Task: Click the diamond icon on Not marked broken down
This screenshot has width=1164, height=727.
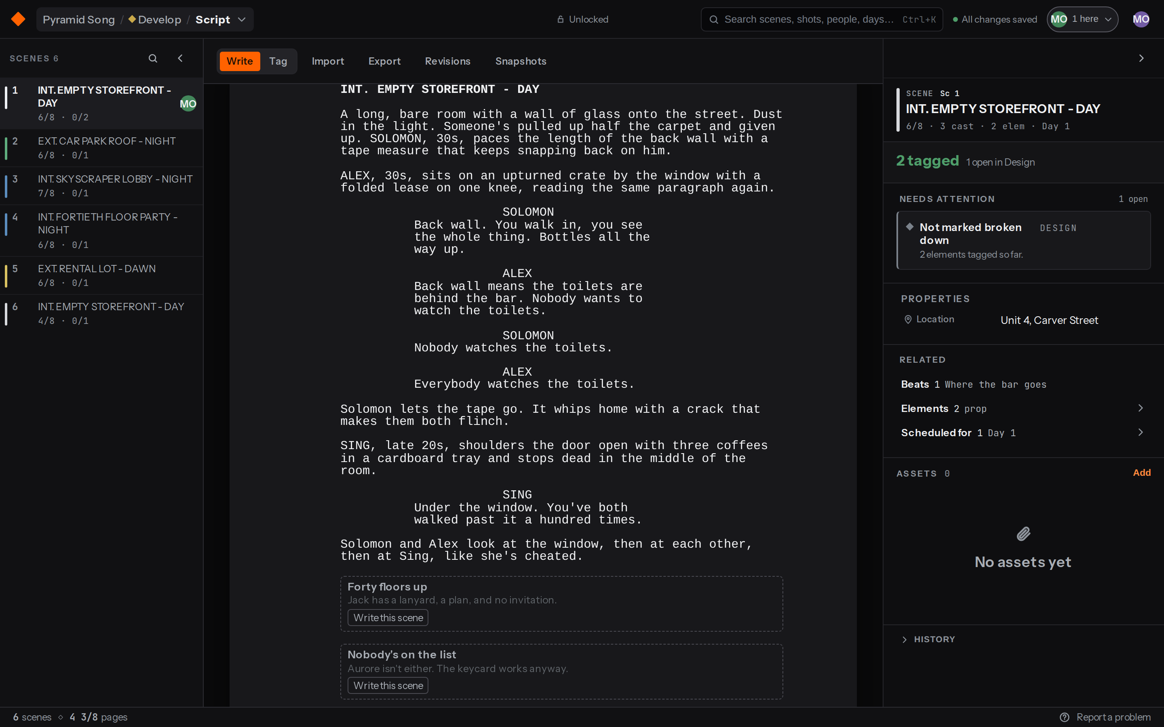Action: click(909, 227)
